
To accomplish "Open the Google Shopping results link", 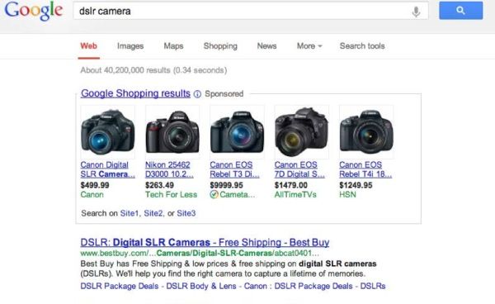I will coord(135,93).
